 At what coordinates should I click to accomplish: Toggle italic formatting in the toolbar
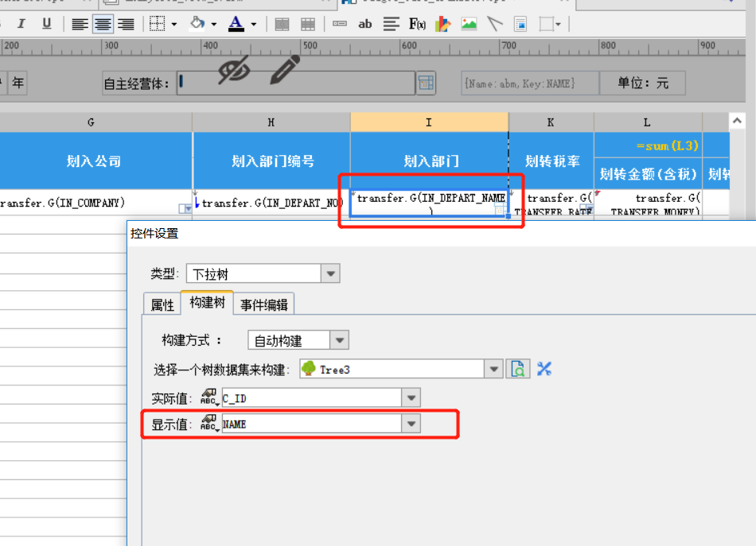[21, 24]
